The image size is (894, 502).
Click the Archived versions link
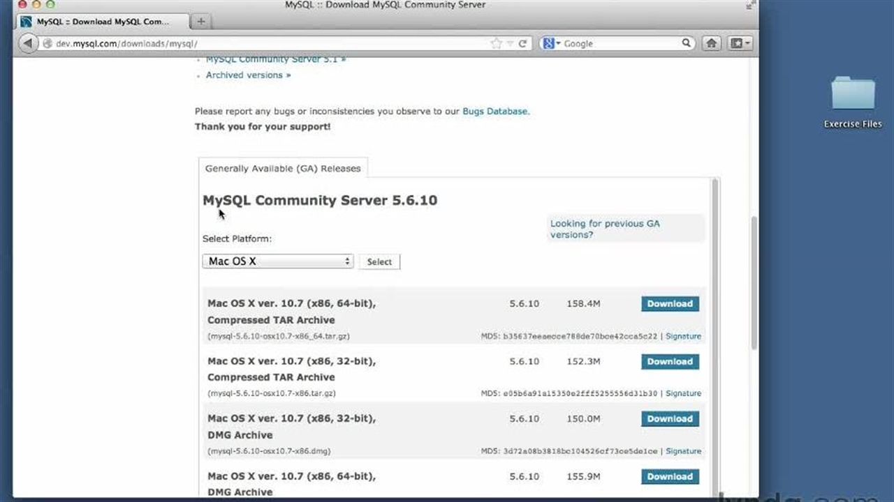click(x=248, y=75)
